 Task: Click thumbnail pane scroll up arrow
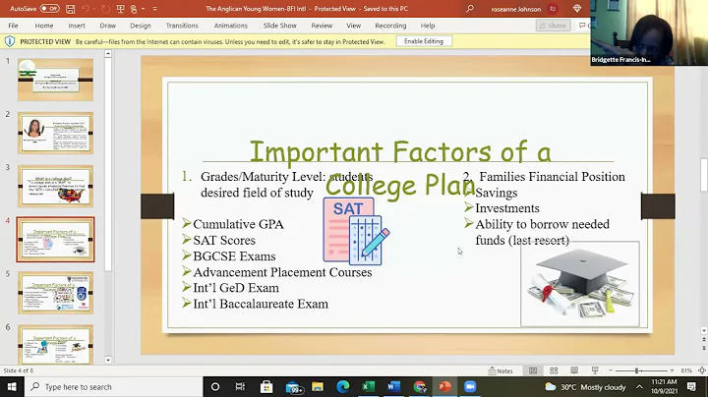[108, 54]
